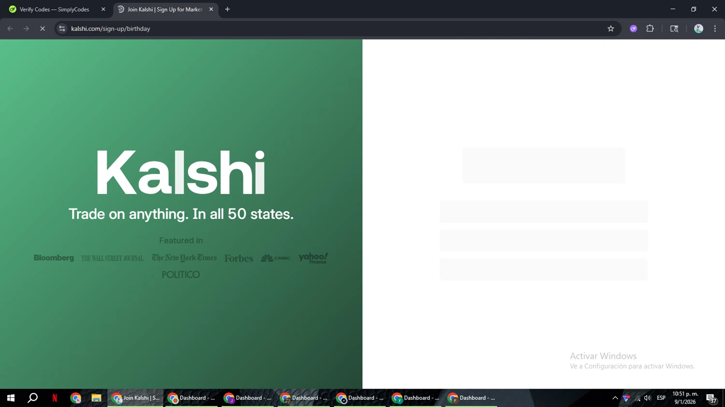725x407 pixels.
Task: Stop loading the Kalshi page
Action: tap(43, 28)
